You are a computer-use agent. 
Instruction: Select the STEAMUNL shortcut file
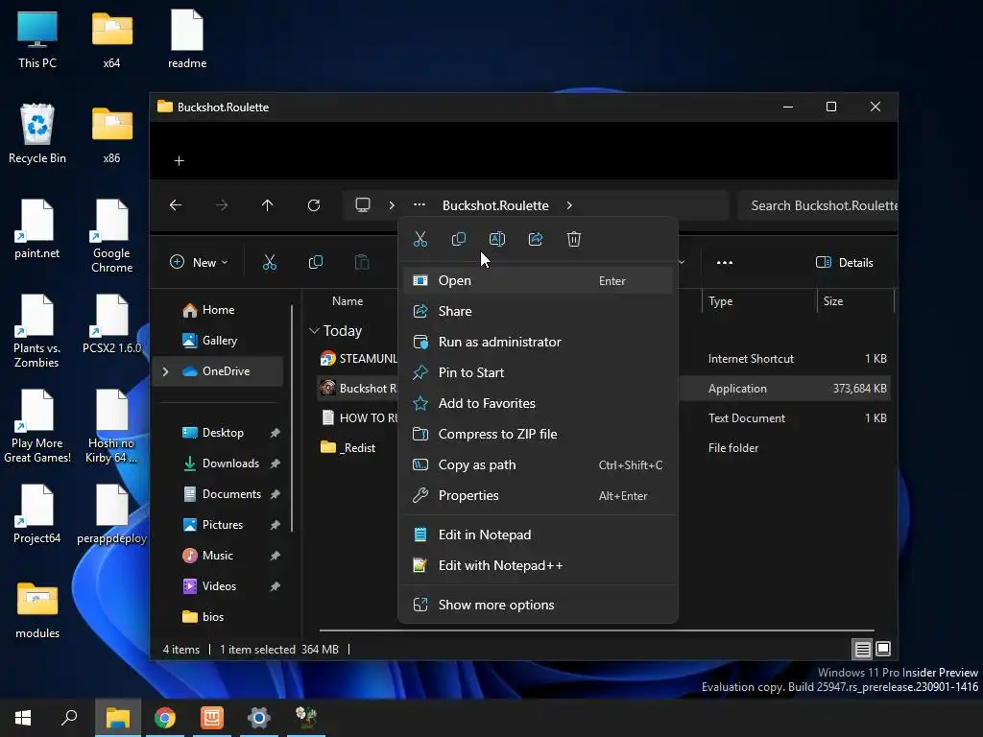coord(358,359)
